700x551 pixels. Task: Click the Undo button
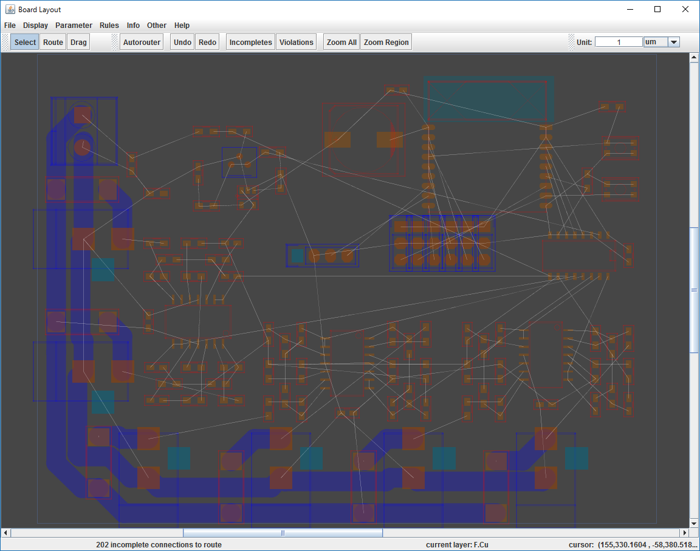(182, 42)
